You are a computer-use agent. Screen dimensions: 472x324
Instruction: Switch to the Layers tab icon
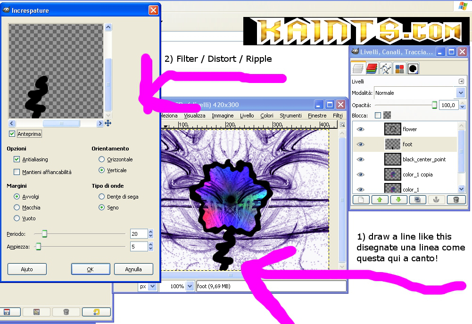click(358, 69)
